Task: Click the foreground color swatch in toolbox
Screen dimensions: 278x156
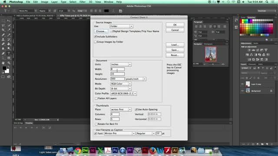Action: tap(4, 68)
